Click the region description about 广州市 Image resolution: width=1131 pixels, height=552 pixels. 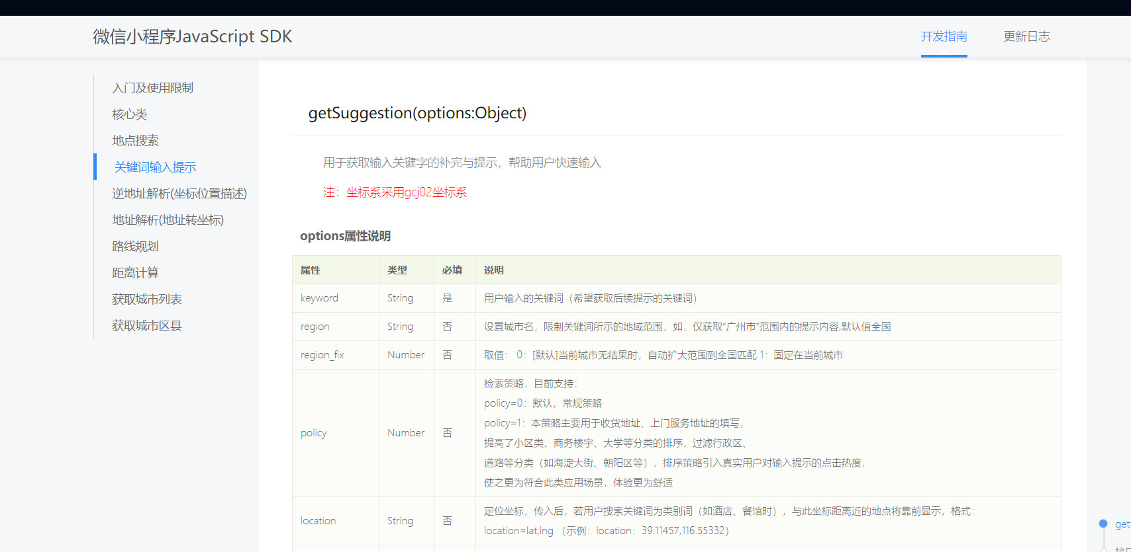687,327
